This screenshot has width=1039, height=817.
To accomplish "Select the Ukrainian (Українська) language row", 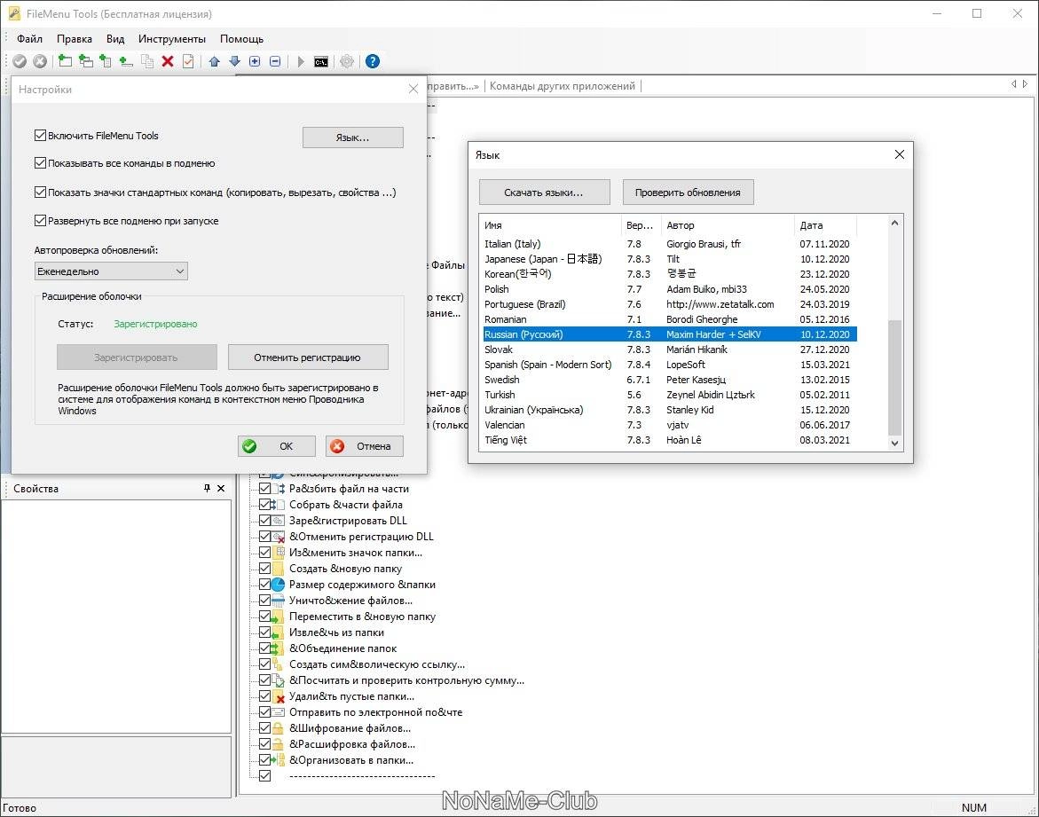I will pos(668,410).
